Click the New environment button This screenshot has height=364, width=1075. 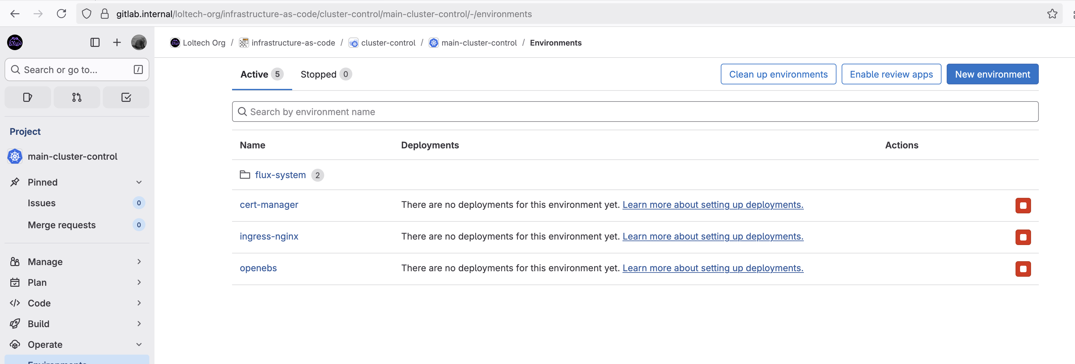pos(992,74)
